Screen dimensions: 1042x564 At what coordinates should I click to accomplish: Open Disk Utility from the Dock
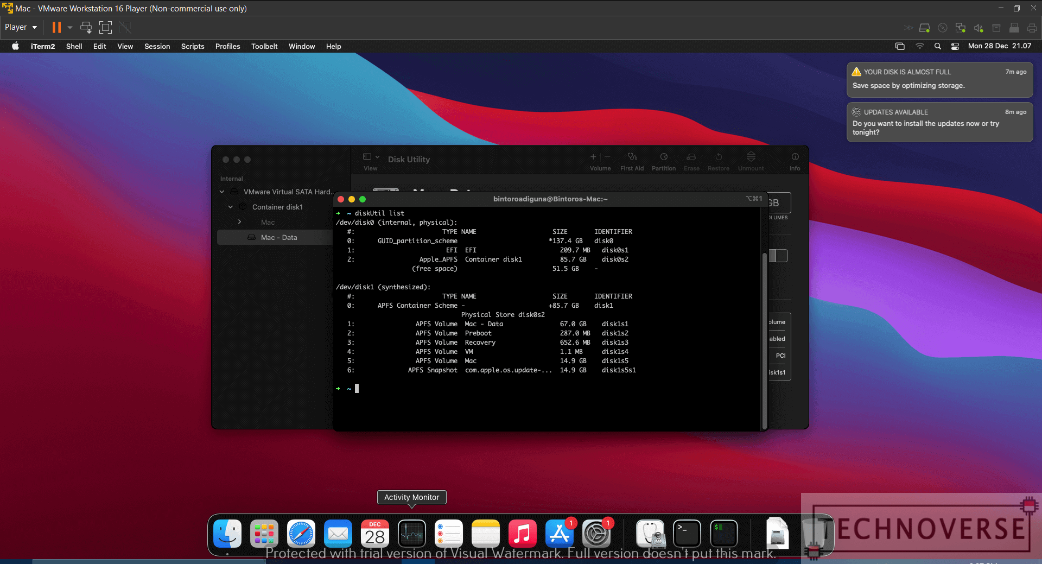click(x=650, y=534)
